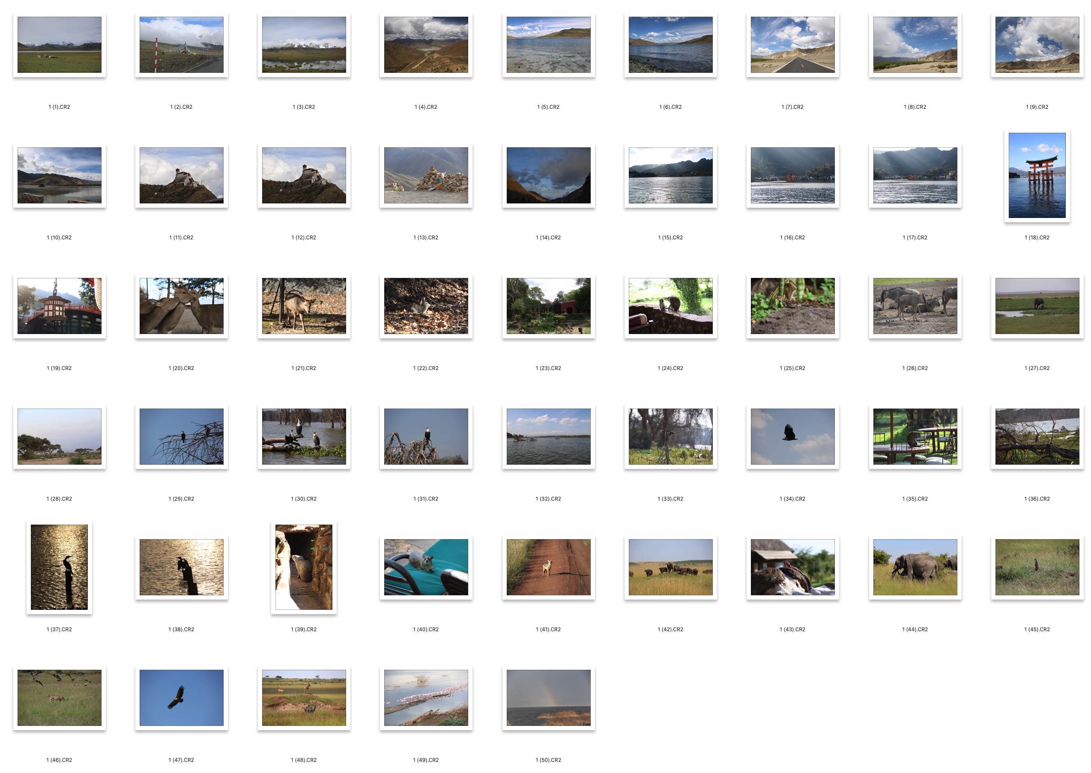Select the cormorant silhouette portrait 1 (37).CR2

[59, 567]
